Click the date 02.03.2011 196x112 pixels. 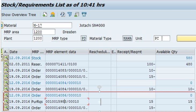click(x=20, y=64)
